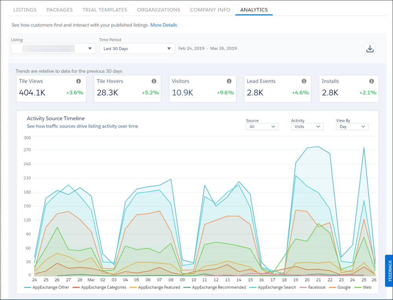Toggle AppExchange Search legend entry
Screen dimensions: 393x300
tap(273, 287)
